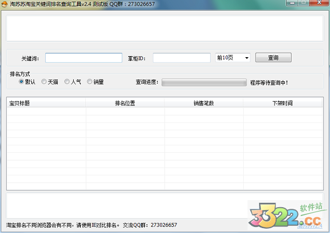Click the app icon in title bar
Viewport: 330px width, 233px height.
4,4
